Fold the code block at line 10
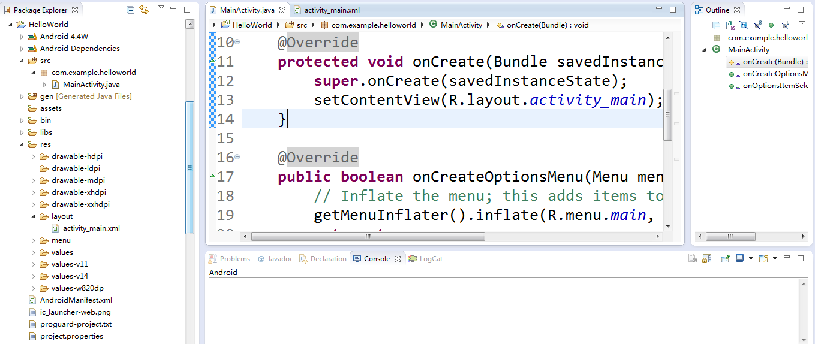 [x=237, y=42]
